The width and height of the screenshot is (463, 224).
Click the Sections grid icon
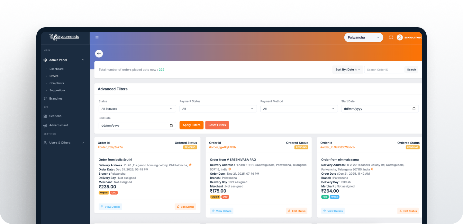[45, 116]
